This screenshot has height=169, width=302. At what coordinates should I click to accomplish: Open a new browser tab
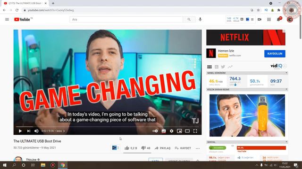[x=53, y=3]
